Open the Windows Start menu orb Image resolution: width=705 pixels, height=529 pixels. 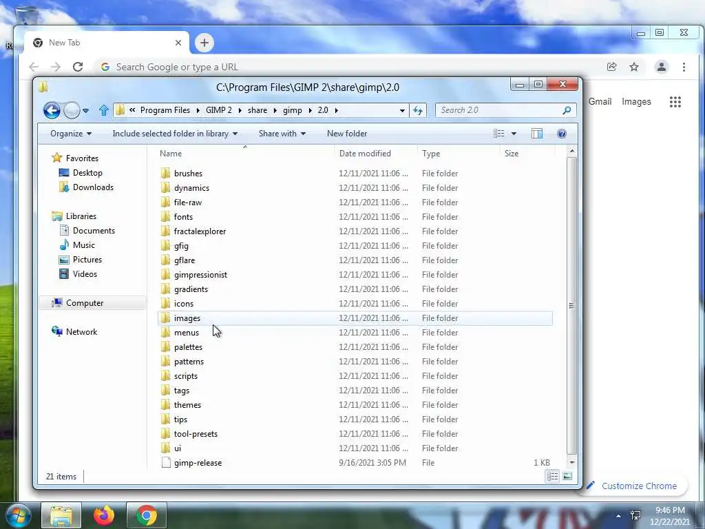(18, 515)
